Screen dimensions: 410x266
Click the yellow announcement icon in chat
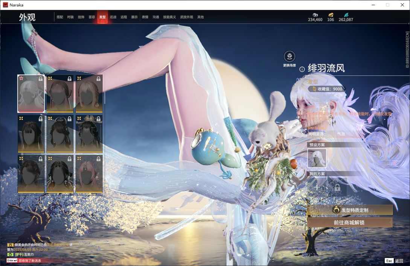pyautogui.click(x=10, y=245)
